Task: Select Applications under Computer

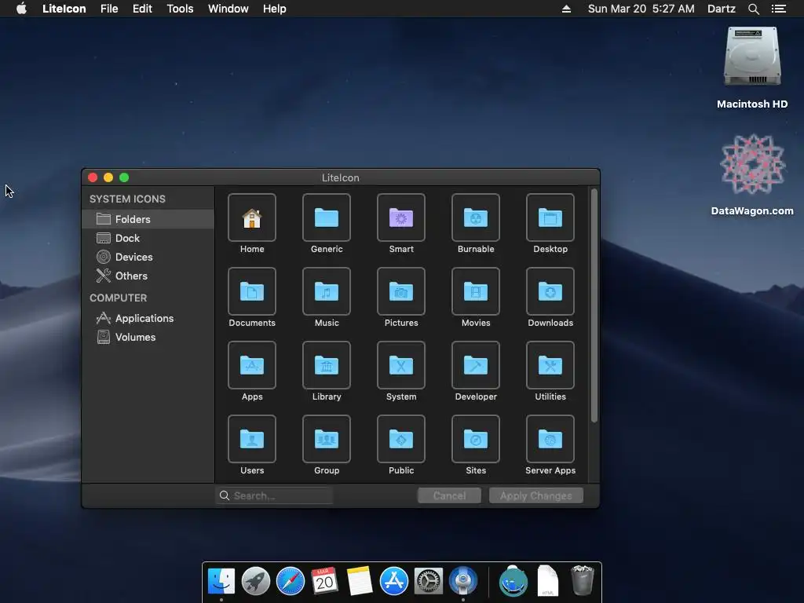Action: 148,318
